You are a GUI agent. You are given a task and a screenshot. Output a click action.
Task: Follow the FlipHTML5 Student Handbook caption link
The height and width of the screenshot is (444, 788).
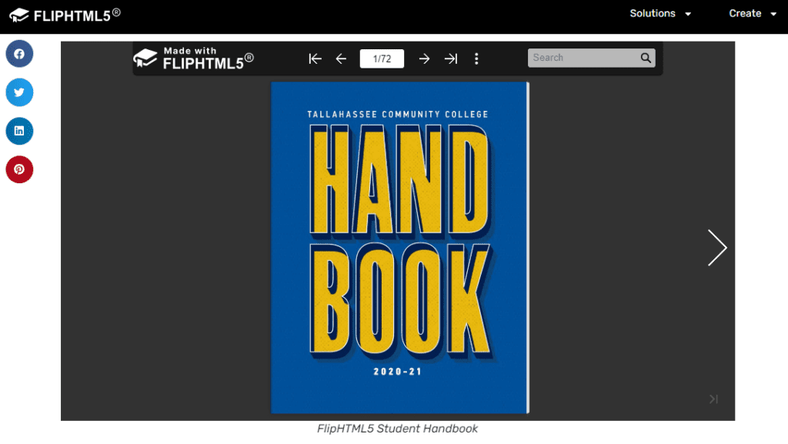point(397,428)
